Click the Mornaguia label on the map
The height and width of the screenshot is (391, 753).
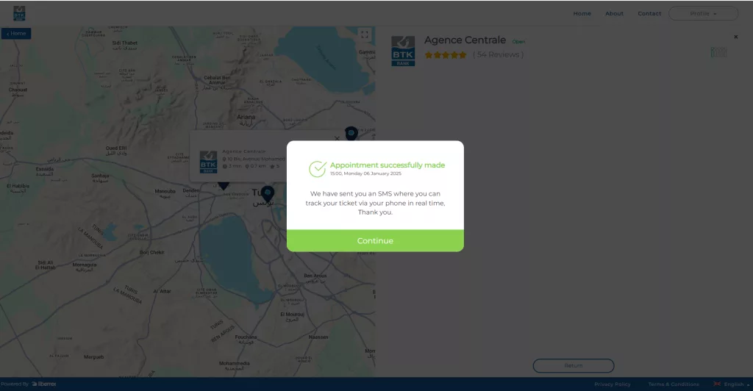point(84,267)
